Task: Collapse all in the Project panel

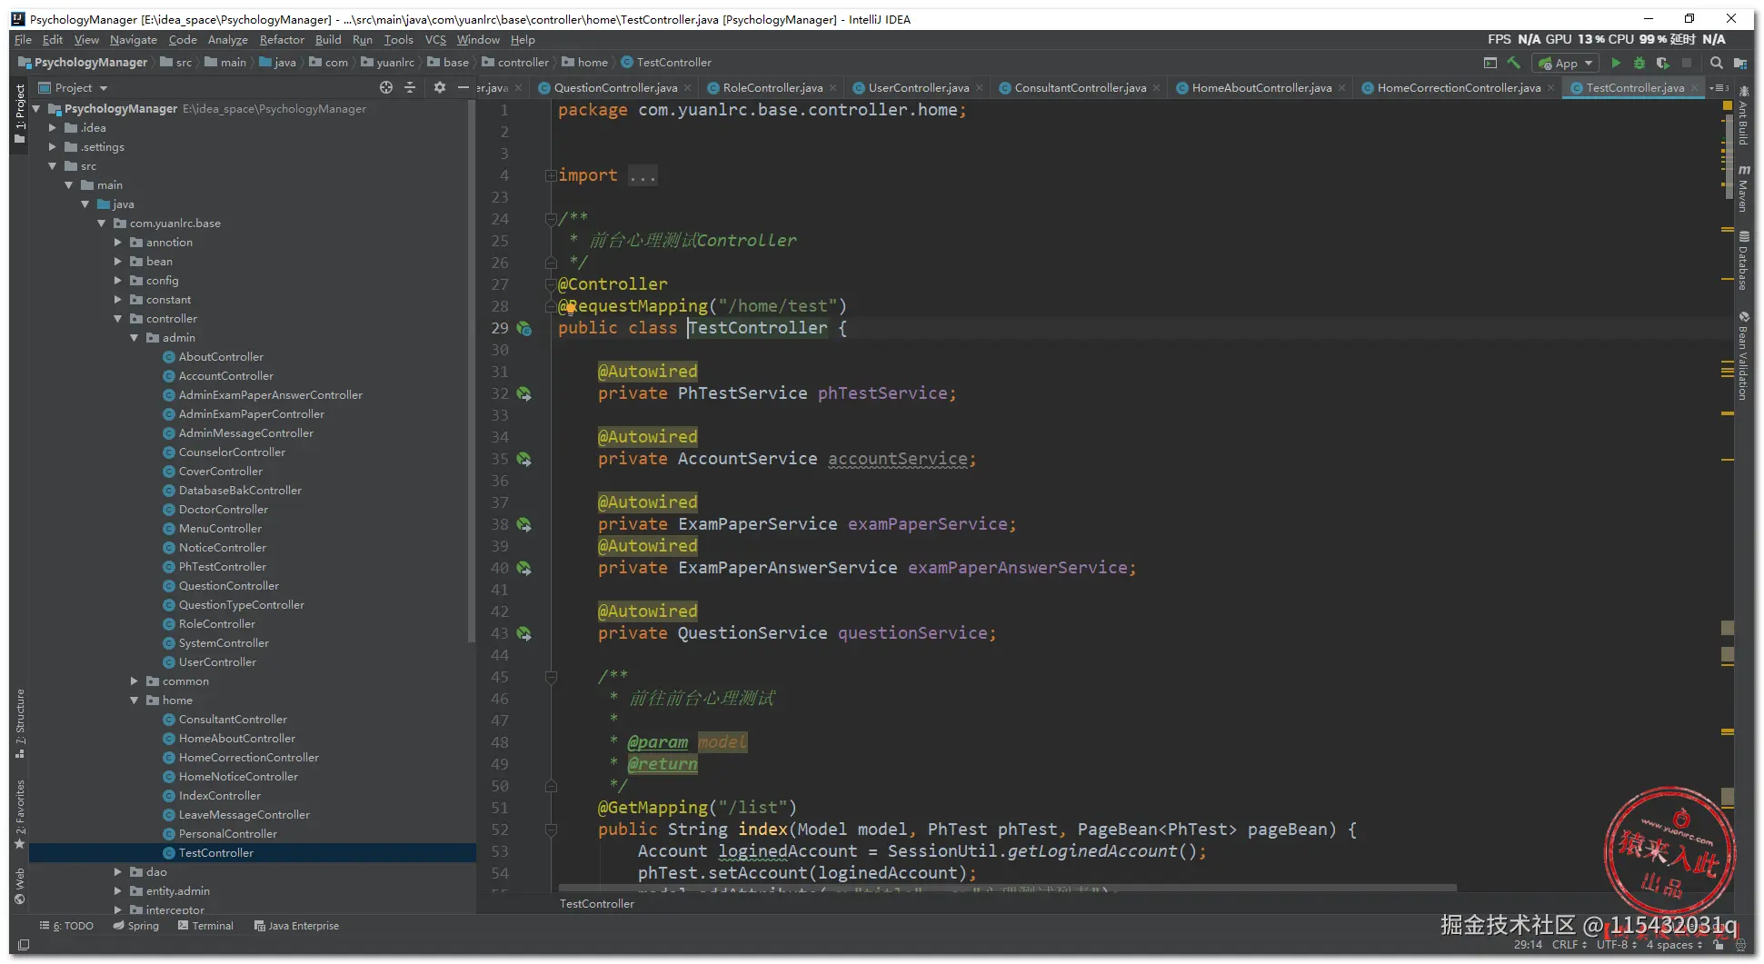Action: (x=410, y=87)
